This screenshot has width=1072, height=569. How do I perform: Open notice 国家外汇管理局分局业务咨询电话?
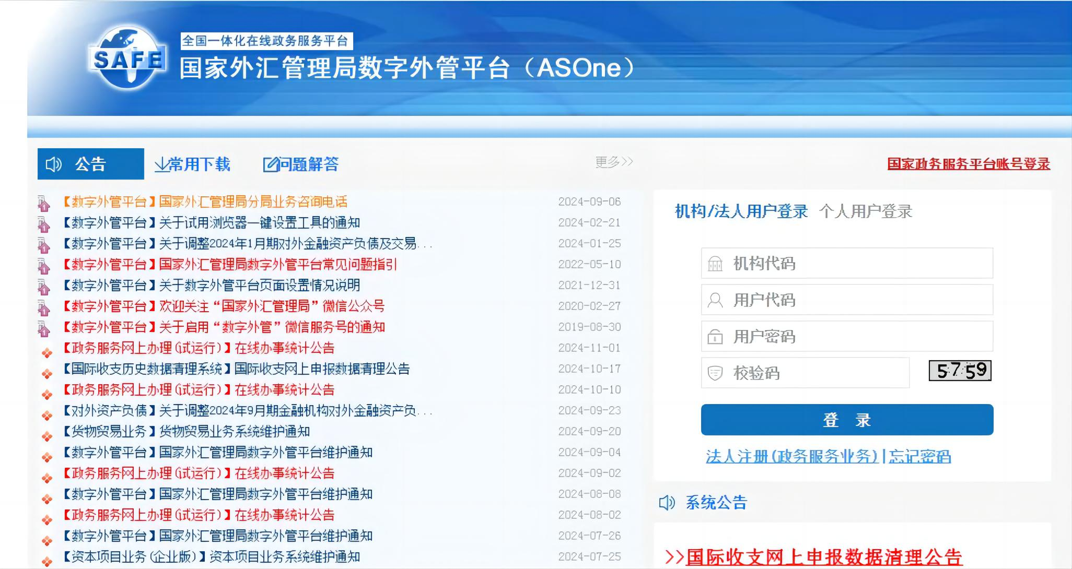point(205,202)
